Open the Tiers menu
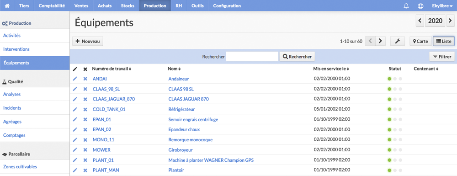The height and width of the screenshot is (176, 457). [24, 6]
